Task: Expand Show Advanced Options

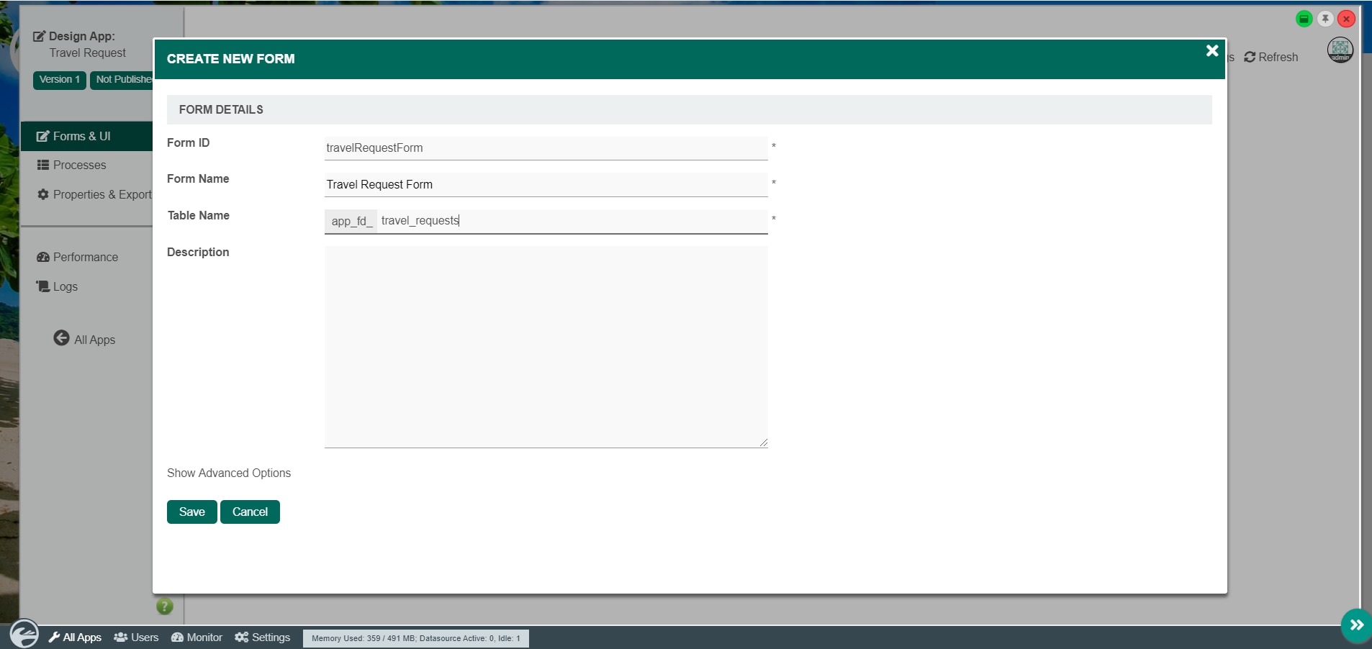Action: 228,473
